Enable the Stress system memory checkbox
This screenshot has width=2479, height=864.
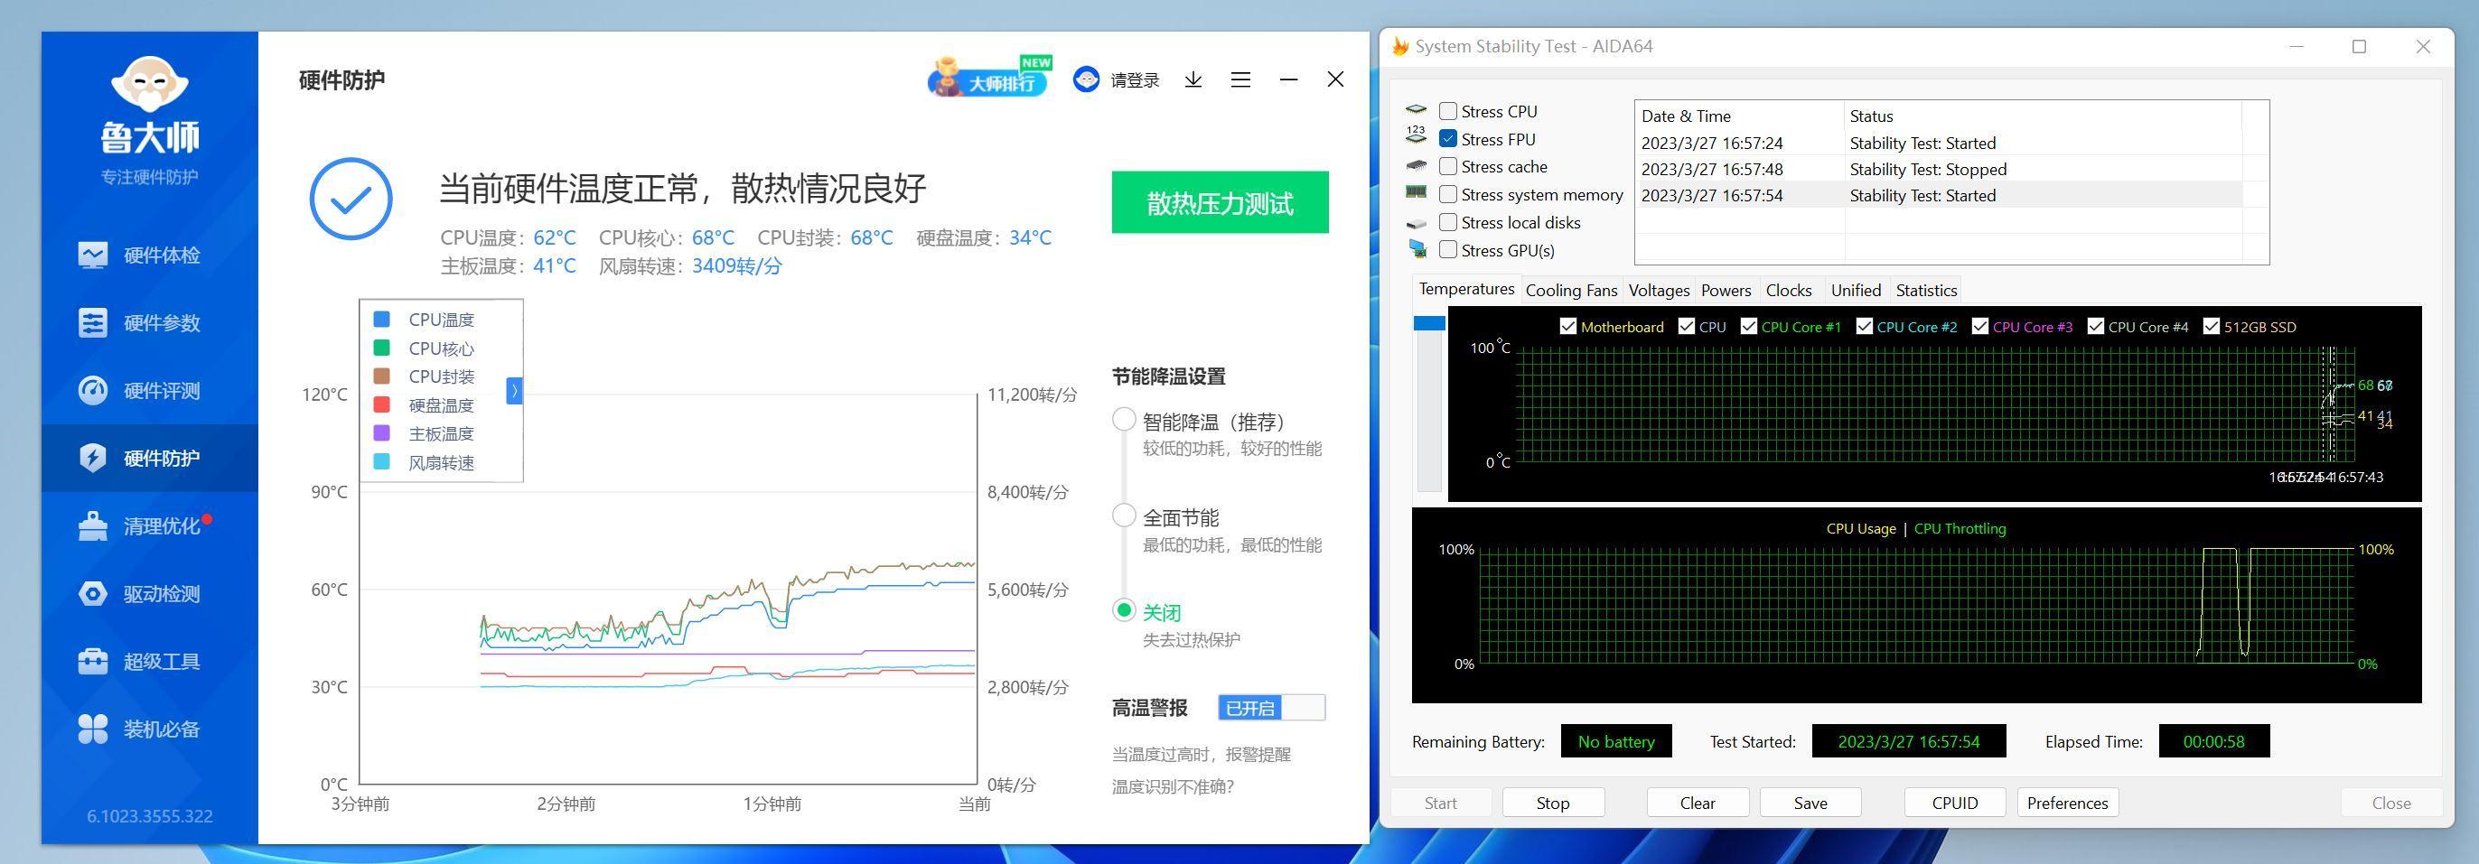[1447, 194]
